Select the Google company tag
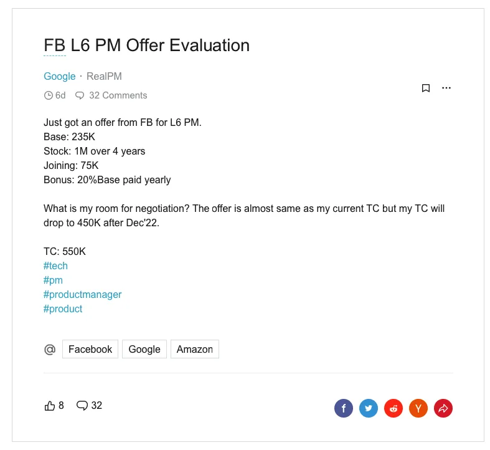The width and height of the screenshot is (490, 450). pos(144,349)
